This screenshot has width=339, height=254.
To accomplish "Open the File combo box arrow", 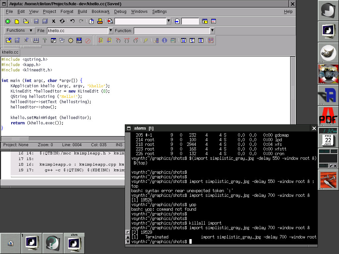I will point(111,31).
